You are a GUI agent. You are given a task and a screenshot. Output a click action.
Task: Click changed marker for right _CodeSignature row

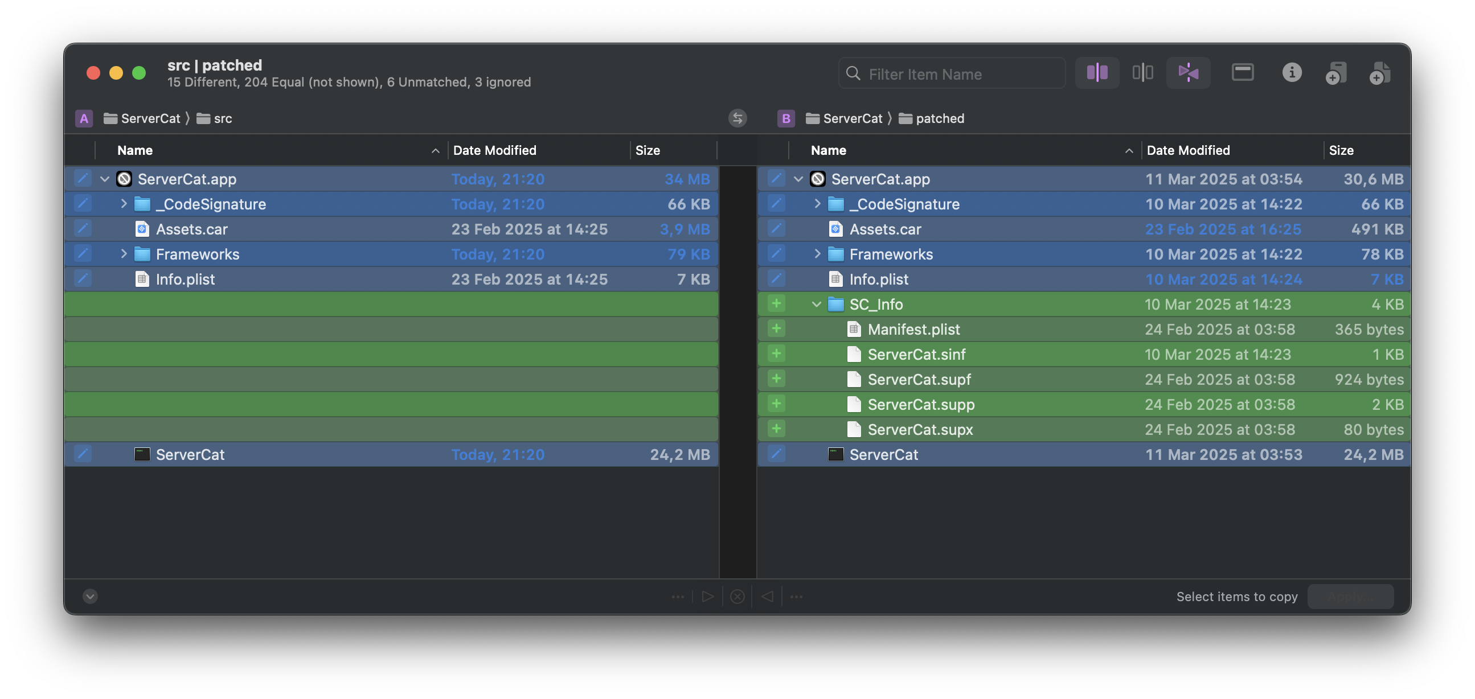(x=776, y=203)
